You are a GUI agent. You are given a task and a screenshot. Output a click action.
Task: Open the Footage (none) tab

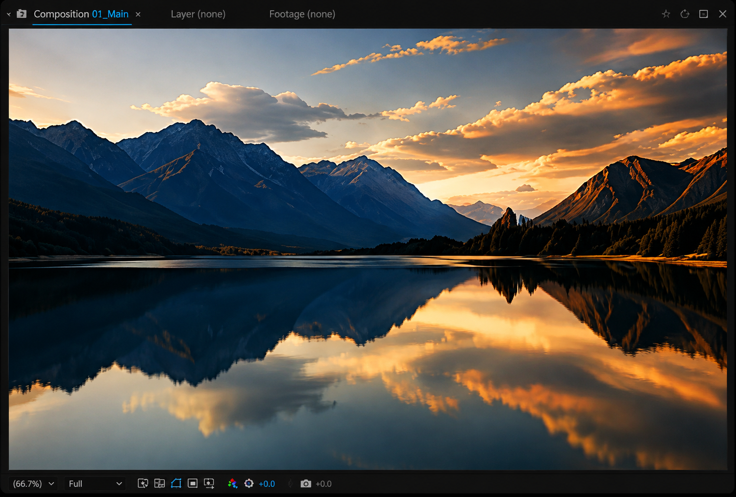point(302,14)
